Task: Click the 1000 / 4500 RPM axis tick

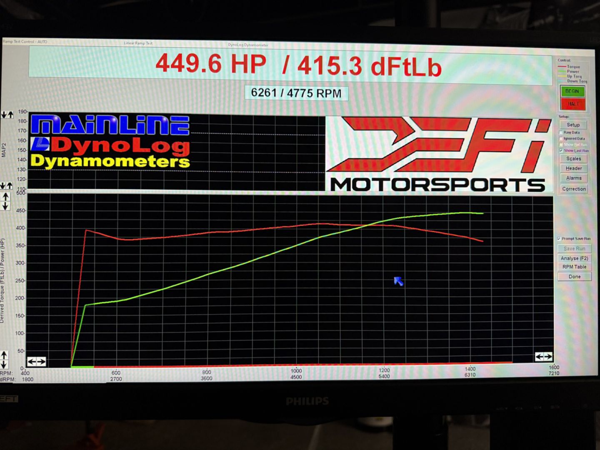Action: [x=296, y=374]
